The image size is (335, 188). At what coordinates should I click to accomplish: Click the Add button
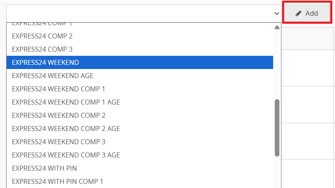coord(307,13)
